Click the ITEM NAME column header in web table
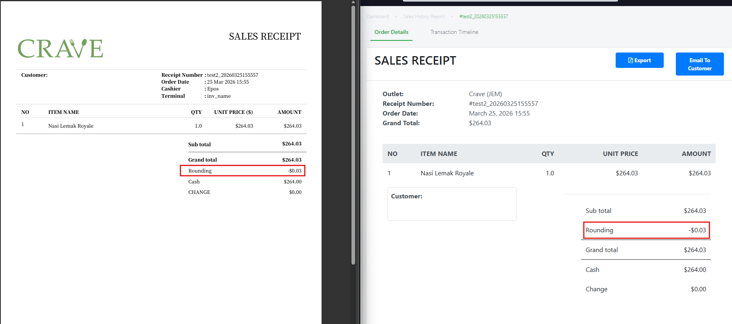Image resolution: width=732 pixels, height=324 pixels. point(439,154)
